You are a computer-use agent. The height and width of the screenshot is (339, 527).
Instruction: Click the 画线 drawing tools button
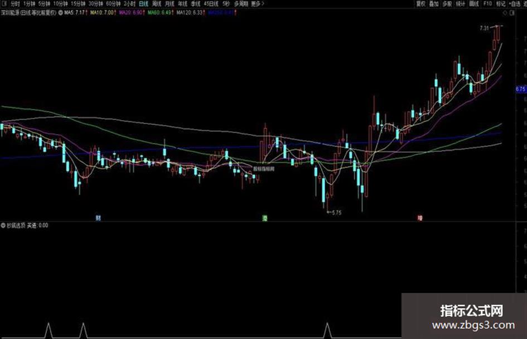click(474, 4)
